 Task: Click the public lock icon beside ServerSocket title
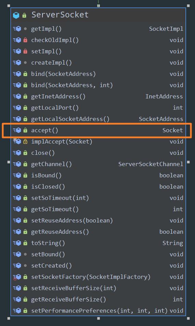24,15
